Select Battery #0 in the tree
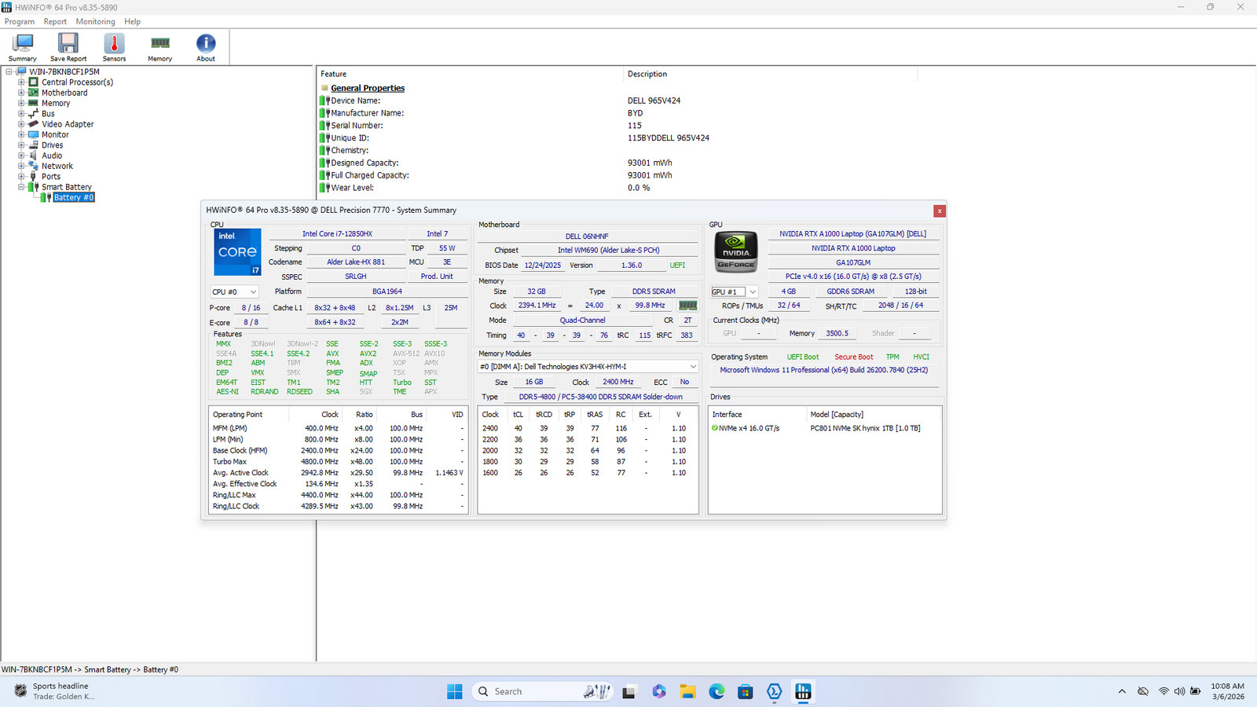The width and height of the screenshot is (1257, 707). point(74,197)
